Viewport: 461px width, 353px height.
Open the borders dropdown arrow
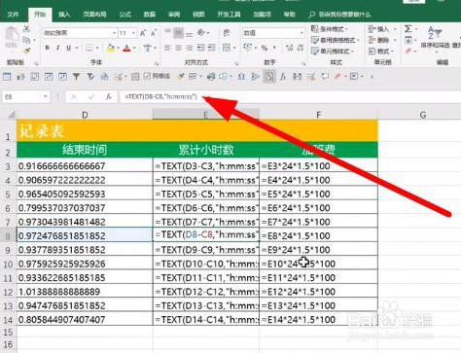tap(97, 48)
